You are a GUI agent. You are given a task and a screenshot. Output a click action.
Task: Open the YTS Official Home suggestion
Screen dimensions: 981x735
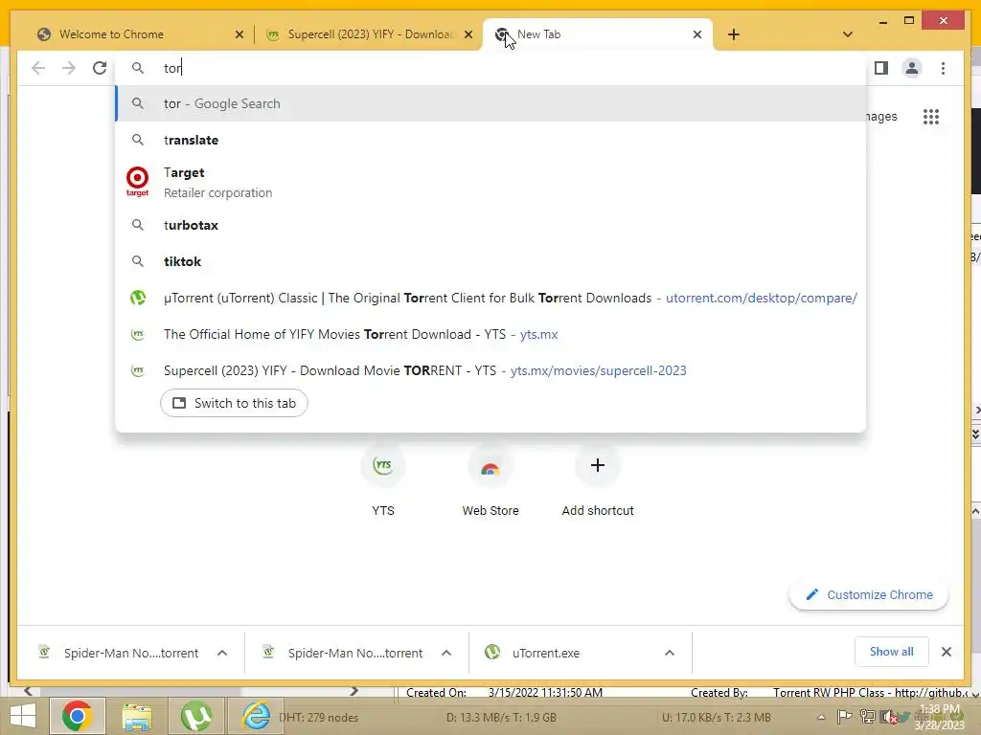[x=491, y=334]
